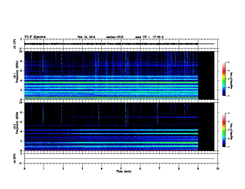Screen dimensions: 245x189
Task: Click the bright green band near 3.5 kHz in ch.1 spectrogram
Action: 111,82
